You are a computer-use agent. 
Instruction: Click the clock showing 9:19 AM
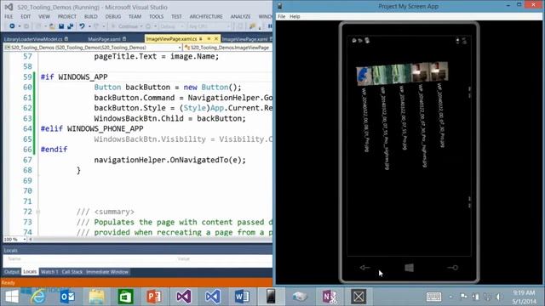(x=524, y=292)
